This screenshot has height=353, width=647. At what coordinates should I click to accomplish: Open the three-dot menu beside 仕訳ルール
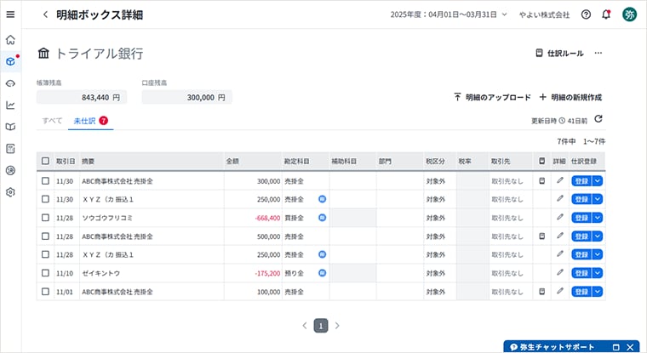tap(598, 53)
